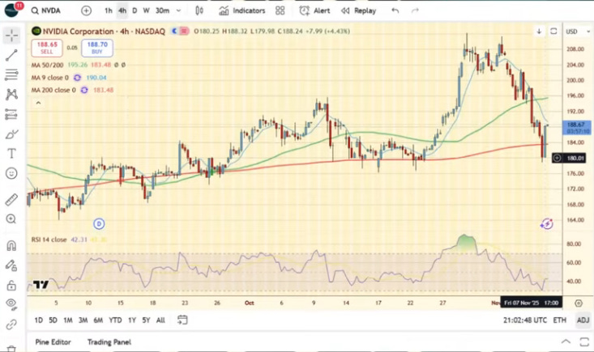Screen dimensions: 594x352
Task: Click the 21:02:48 UTC timezone selector
Action: (525, 320)
